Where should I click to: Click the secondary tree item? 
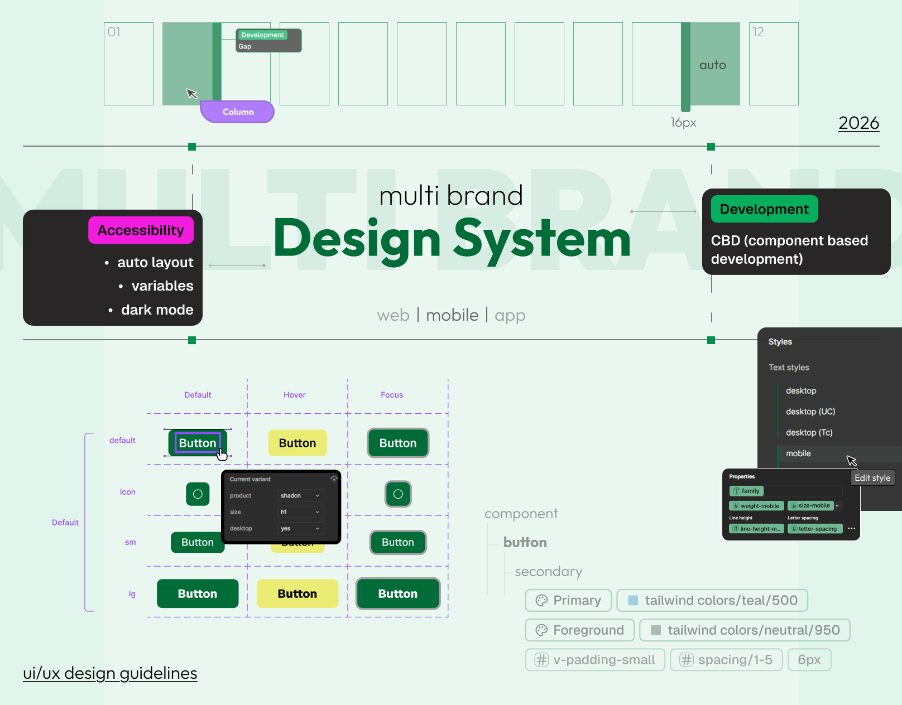549,572
